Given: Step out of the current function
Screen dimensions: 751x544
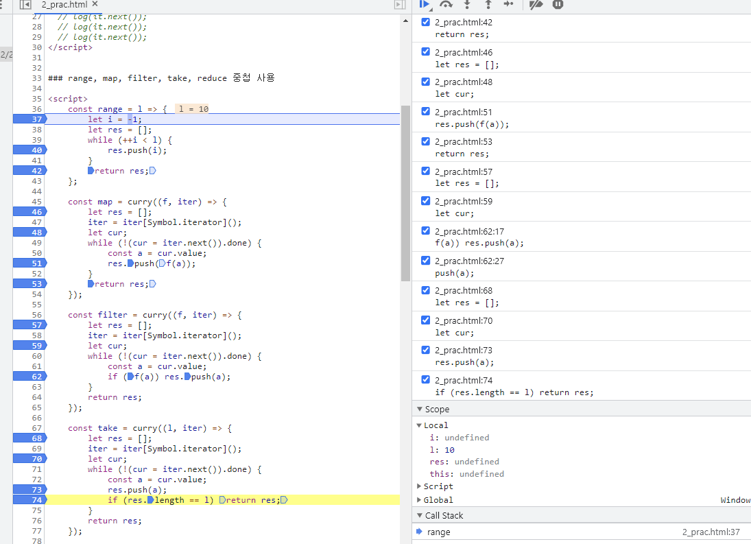Looking at the screenshot, I should pos(488,4).
